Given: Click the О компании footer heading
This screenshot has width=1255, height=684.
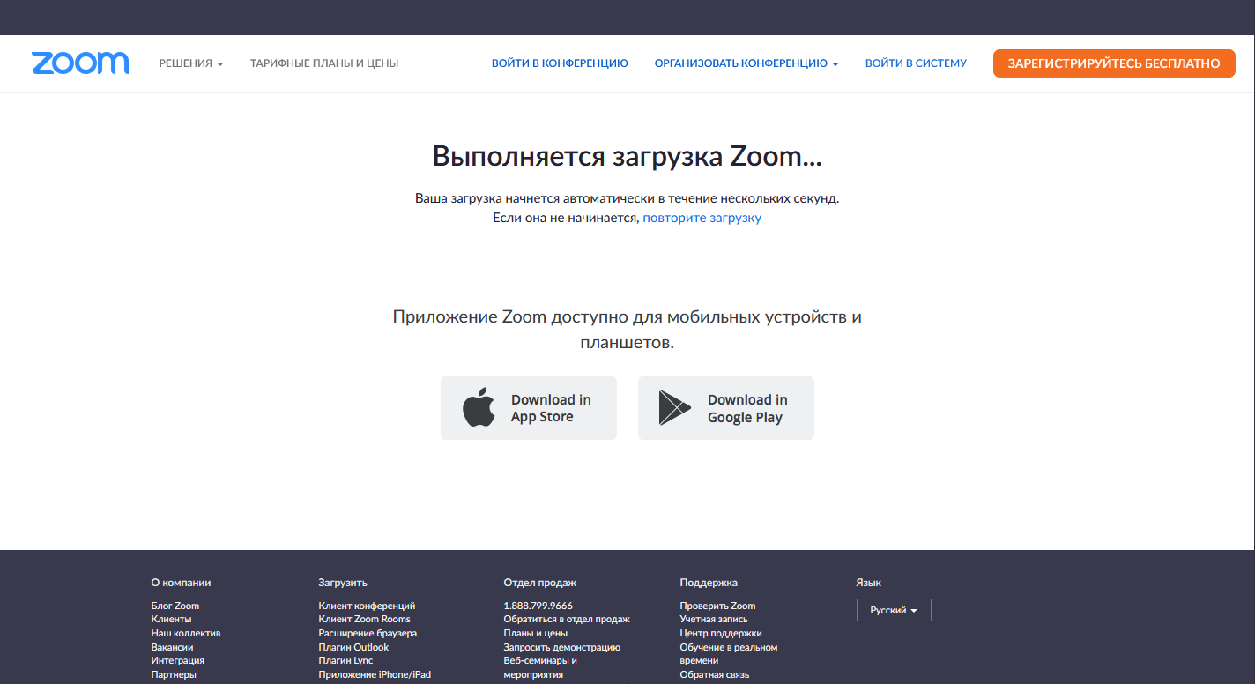Looking at the screenshot, I should 181,583.
